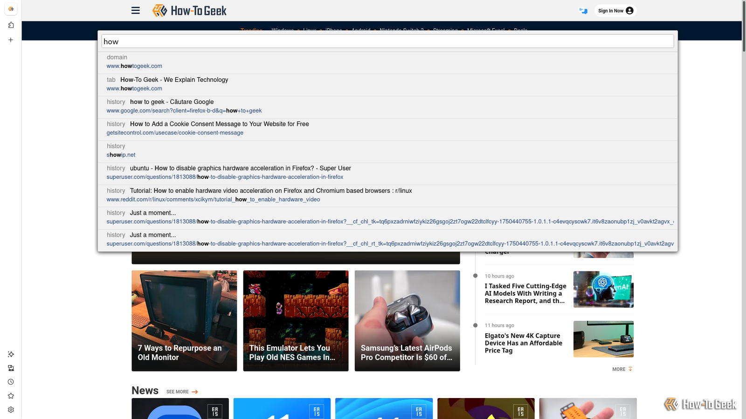Open the hamburger menu on How-To Geek
746x419 pixels.
[x=136, y=10]
